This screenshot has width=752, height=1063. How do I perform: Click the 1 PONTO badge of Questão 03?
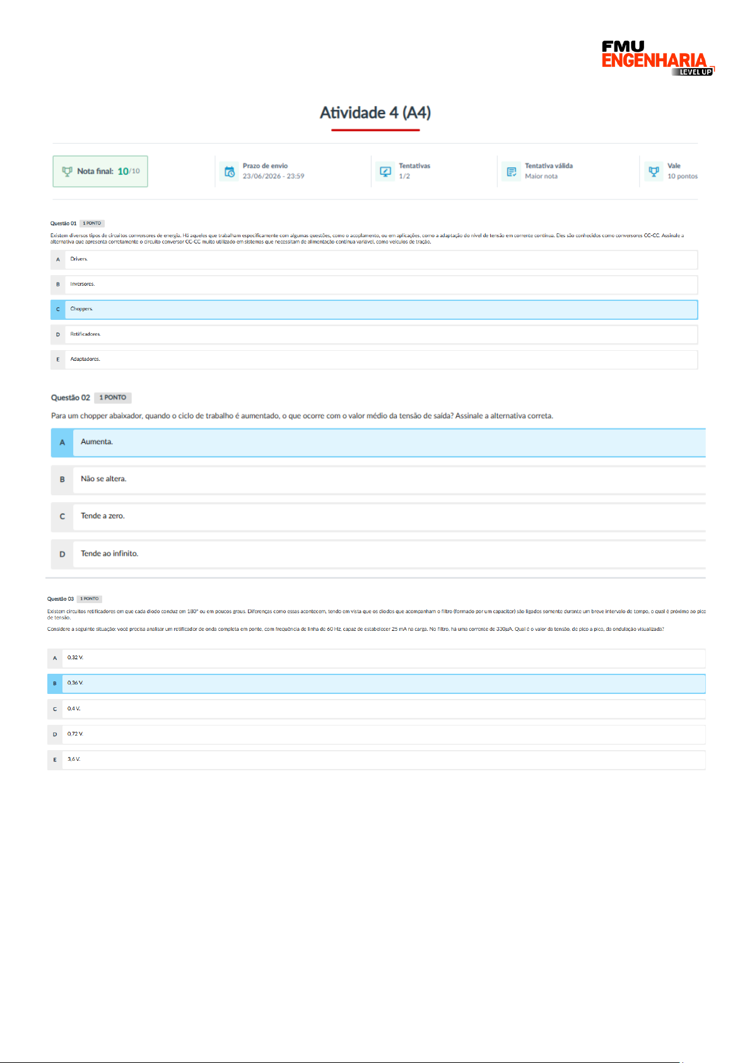tap(90, 599)
